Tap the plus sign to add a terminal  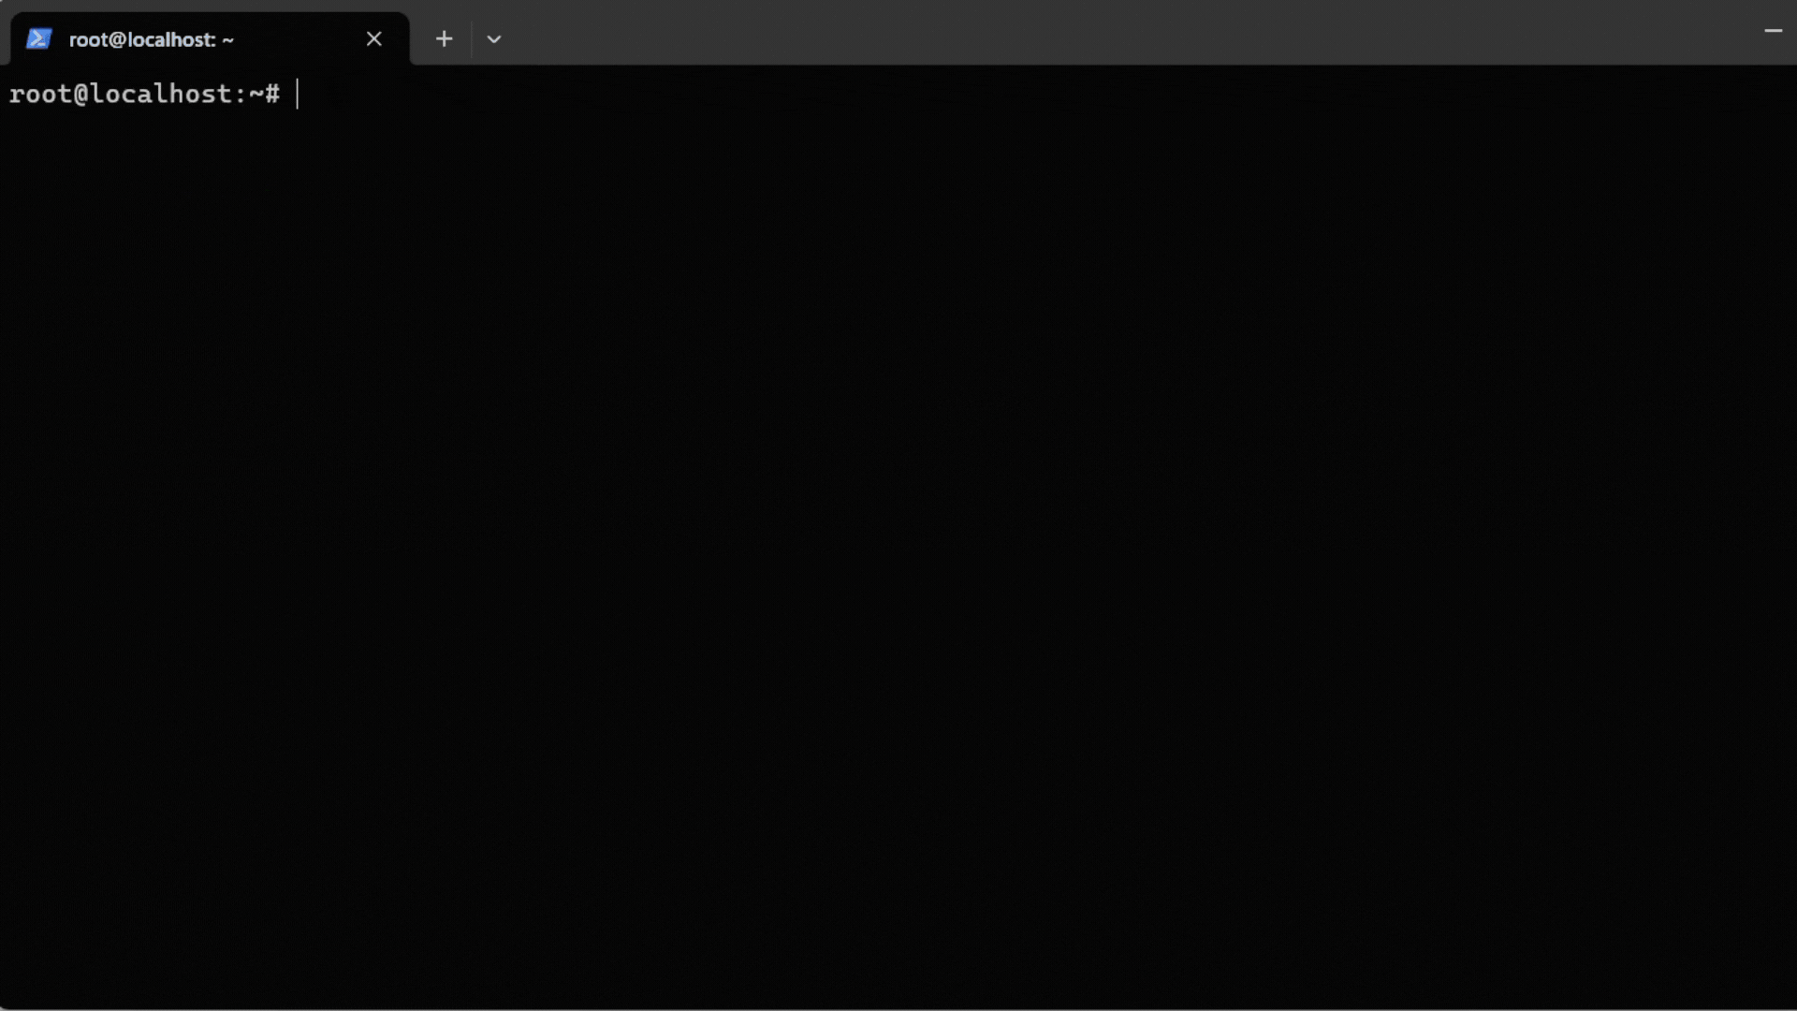[x=444, y=38]
